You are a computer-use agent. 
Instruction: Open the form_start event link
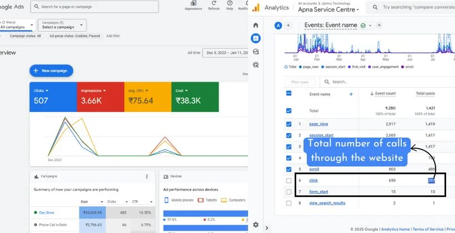pos(320,192)
